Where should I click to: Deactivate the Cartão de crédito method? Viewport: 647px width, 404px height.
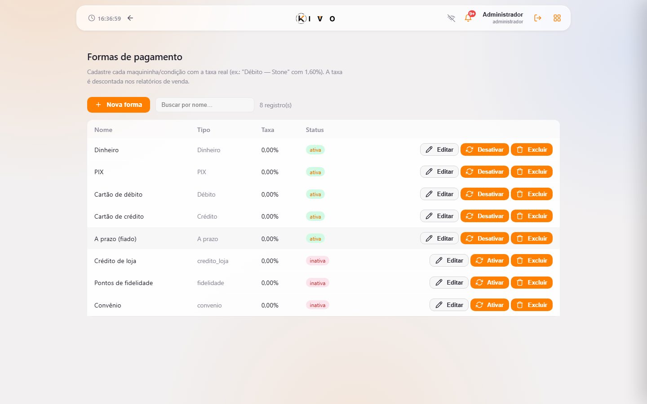point(485,216)
